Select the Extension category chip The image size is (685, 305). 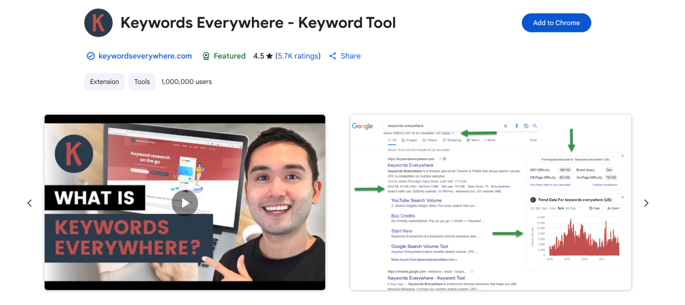pyautogui.click(x=104, y=82)
